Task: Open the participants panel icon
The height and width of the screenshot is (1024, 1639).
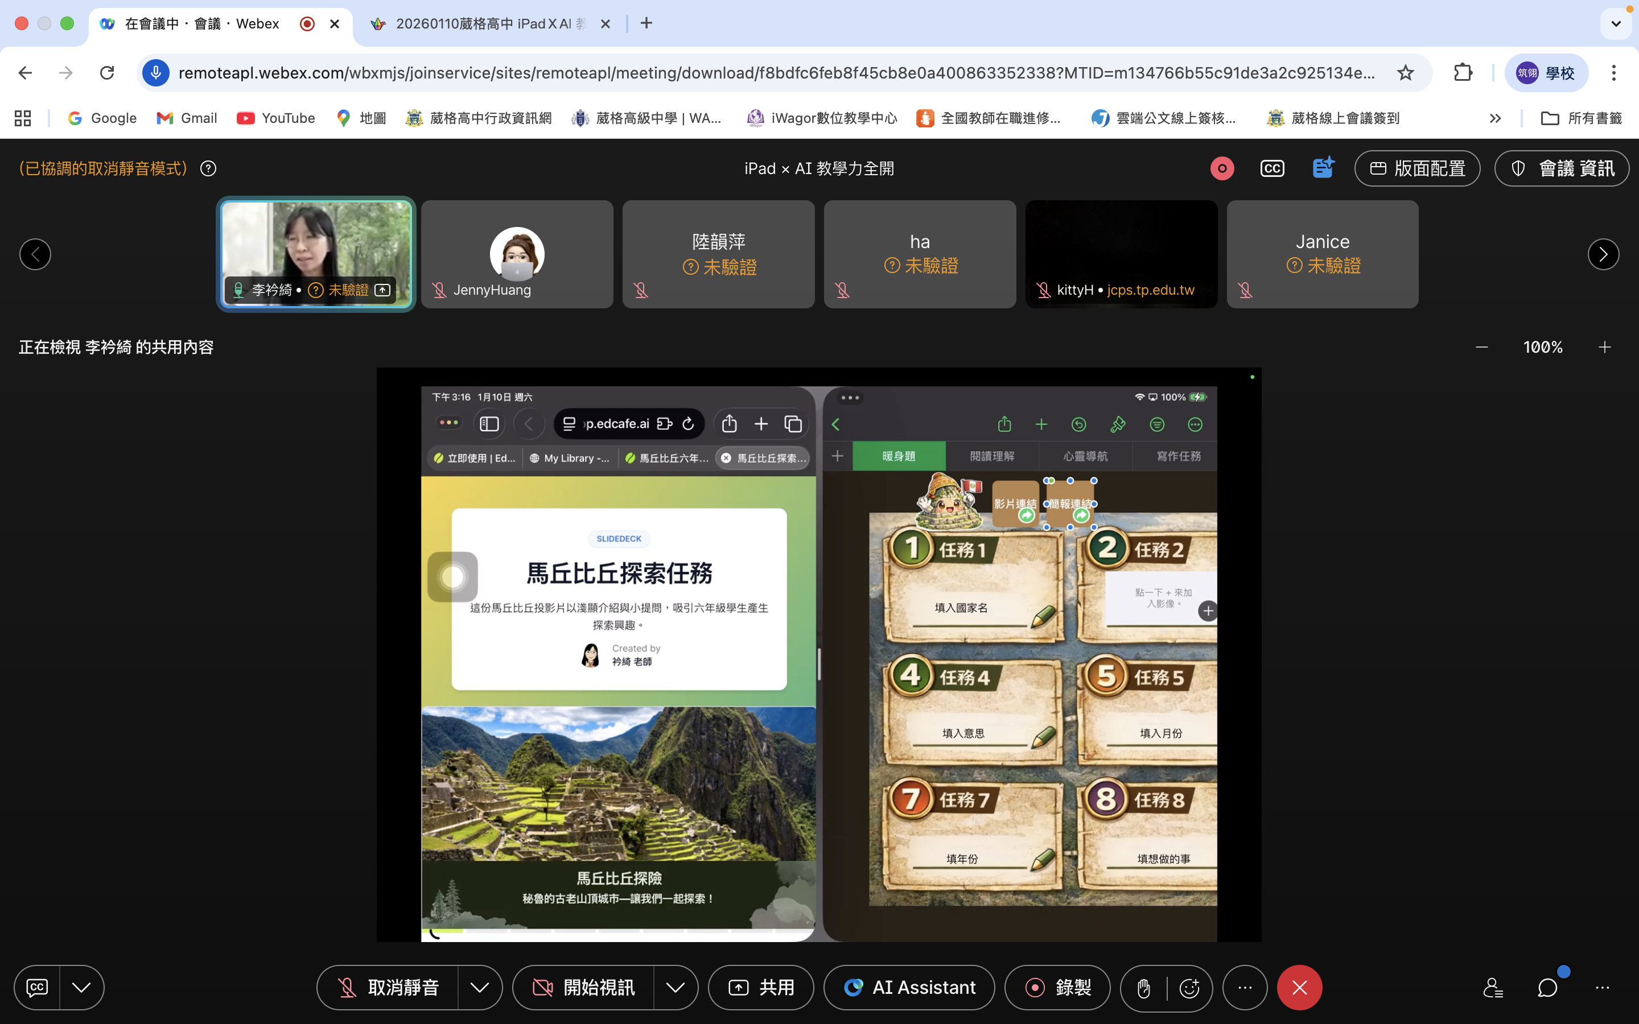Action: (x=1493, y=988)
